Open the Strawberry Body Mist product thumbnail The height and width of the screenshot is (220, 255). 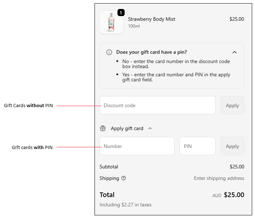point(111,23)
